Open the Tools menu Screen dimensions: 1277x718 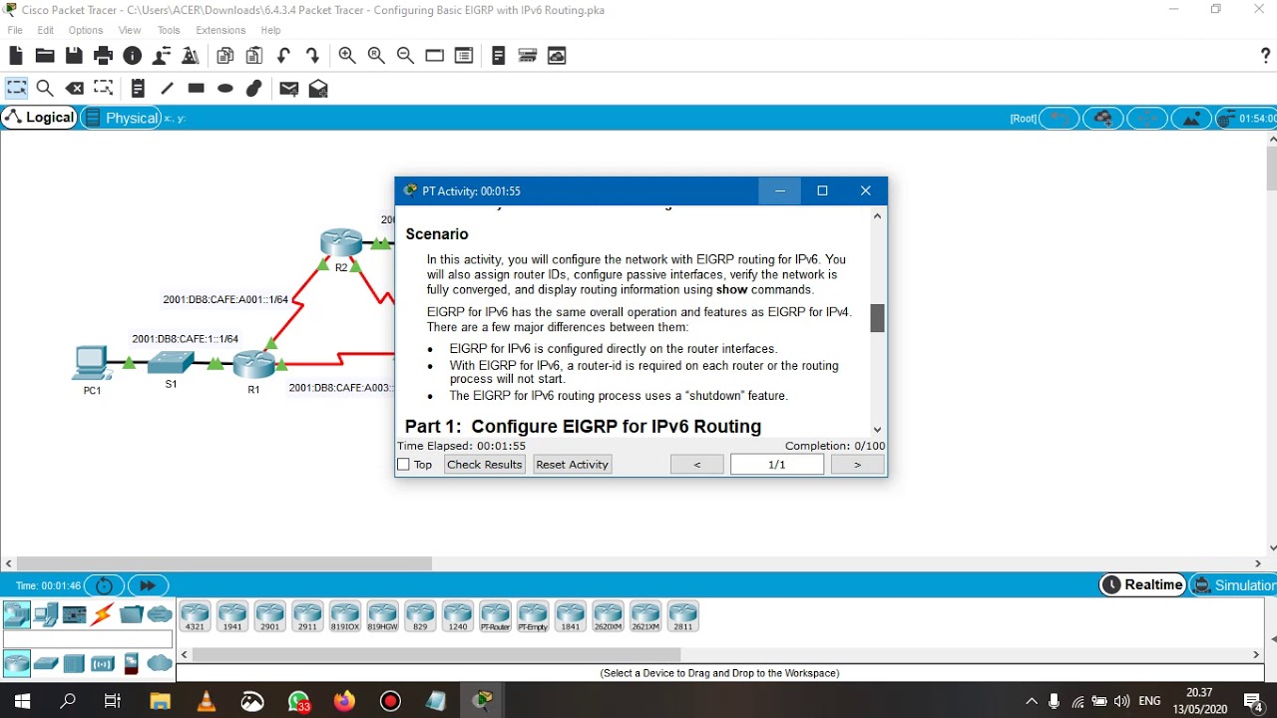(x=169, y=30)
